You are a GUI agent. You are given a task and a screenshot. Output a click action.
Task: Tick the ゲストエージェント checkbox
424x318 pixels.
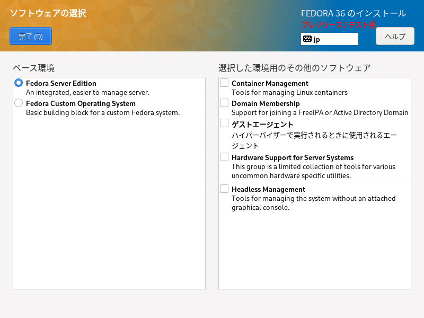pyautogui.click(x=224, y=123)
